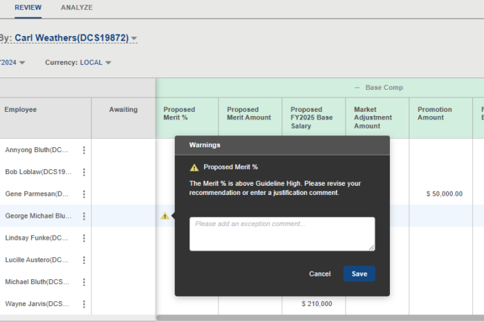
Task: Open kebab menu for Lindsay Funke
Action: click(84, 238)
